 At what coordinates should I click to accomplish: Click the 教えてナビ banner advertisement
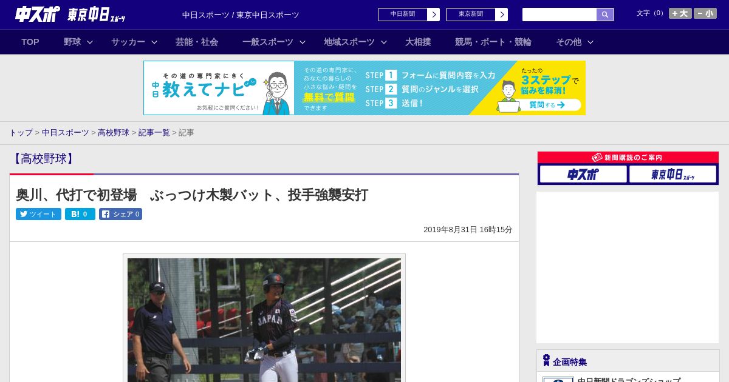coord(364,88)
